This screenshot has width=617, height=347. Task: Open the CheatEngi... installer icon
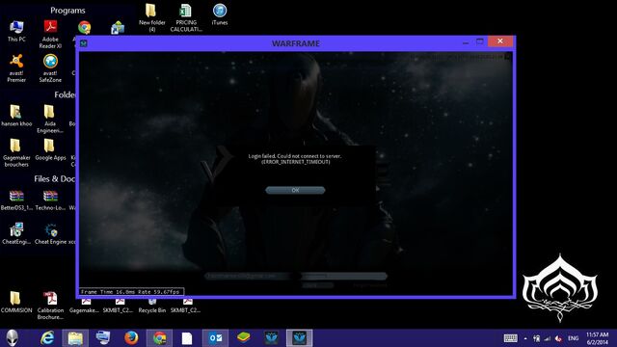(16, 233)
